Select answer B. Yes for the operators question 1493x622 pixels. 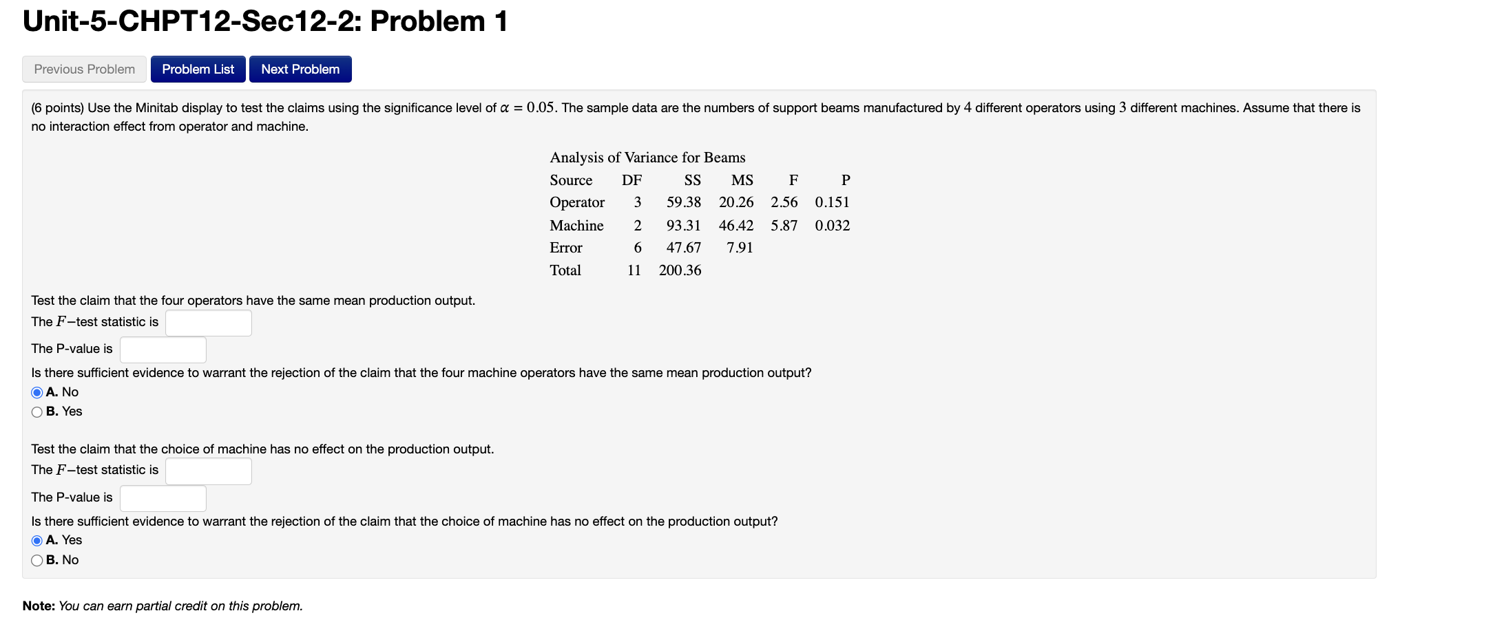tap(36, 411)
